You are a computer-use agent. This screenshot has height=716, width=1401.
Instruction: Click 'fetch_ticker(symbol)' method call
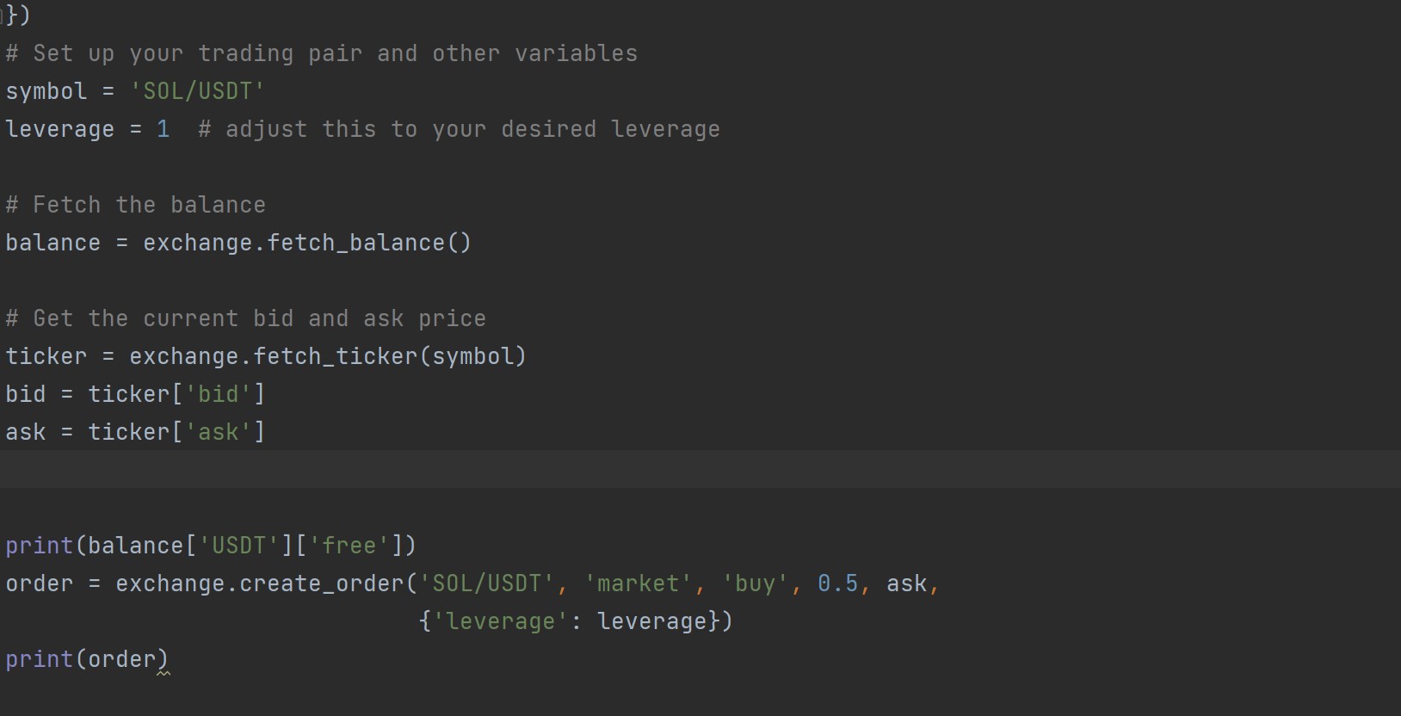[x=390, y=356]
